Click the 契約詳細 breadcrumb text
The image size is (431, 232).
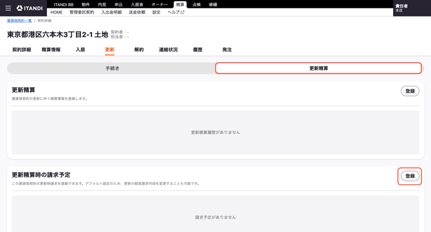[44, 21]
